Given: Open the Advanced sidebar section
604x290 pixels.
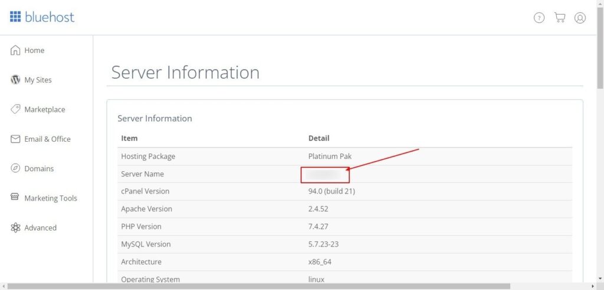Looking at the screenshot, I should [x=40, y=228].
